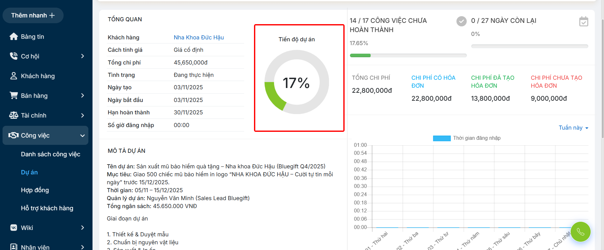Viewport: 604px width, 250px height.
Task: Open Danh sách công việc menu item
Action: tap(51, 154)
